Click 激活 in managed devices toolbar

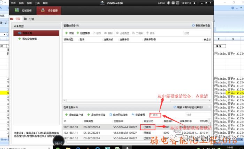(x=150, y=33)
